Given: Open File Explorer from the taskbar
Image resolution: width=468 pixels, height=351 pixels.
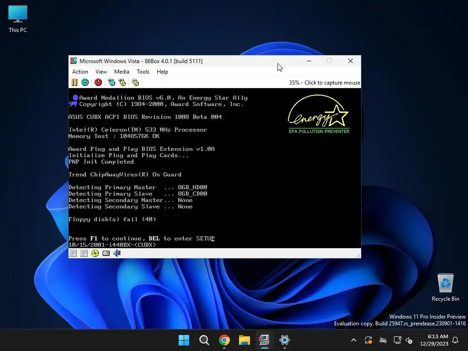Looking at the screenshot, I should tap(244, 340).
